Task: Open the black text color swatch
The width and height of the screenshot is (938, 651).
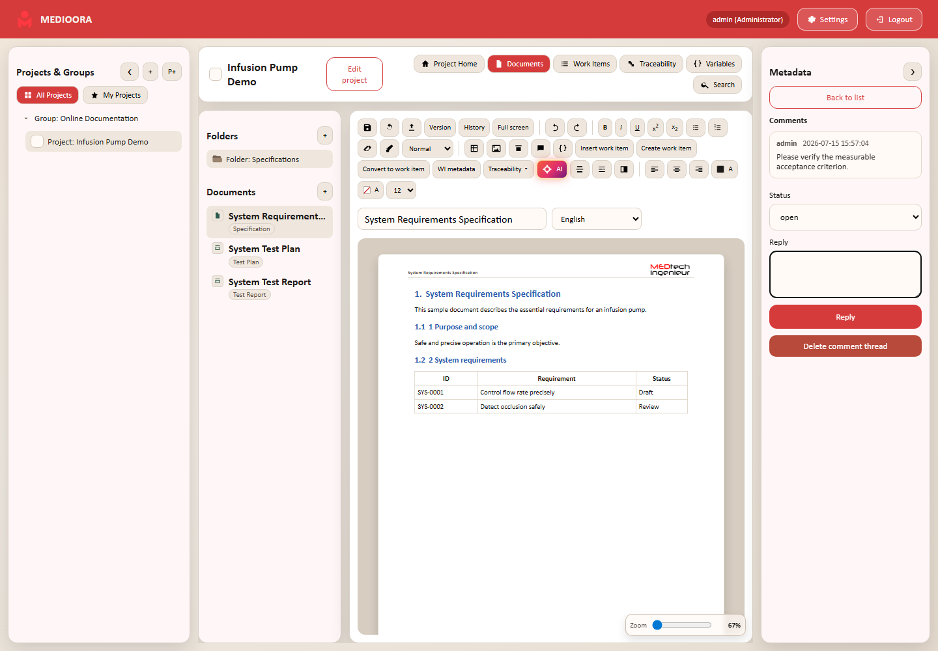Action: tap(724, 169)
